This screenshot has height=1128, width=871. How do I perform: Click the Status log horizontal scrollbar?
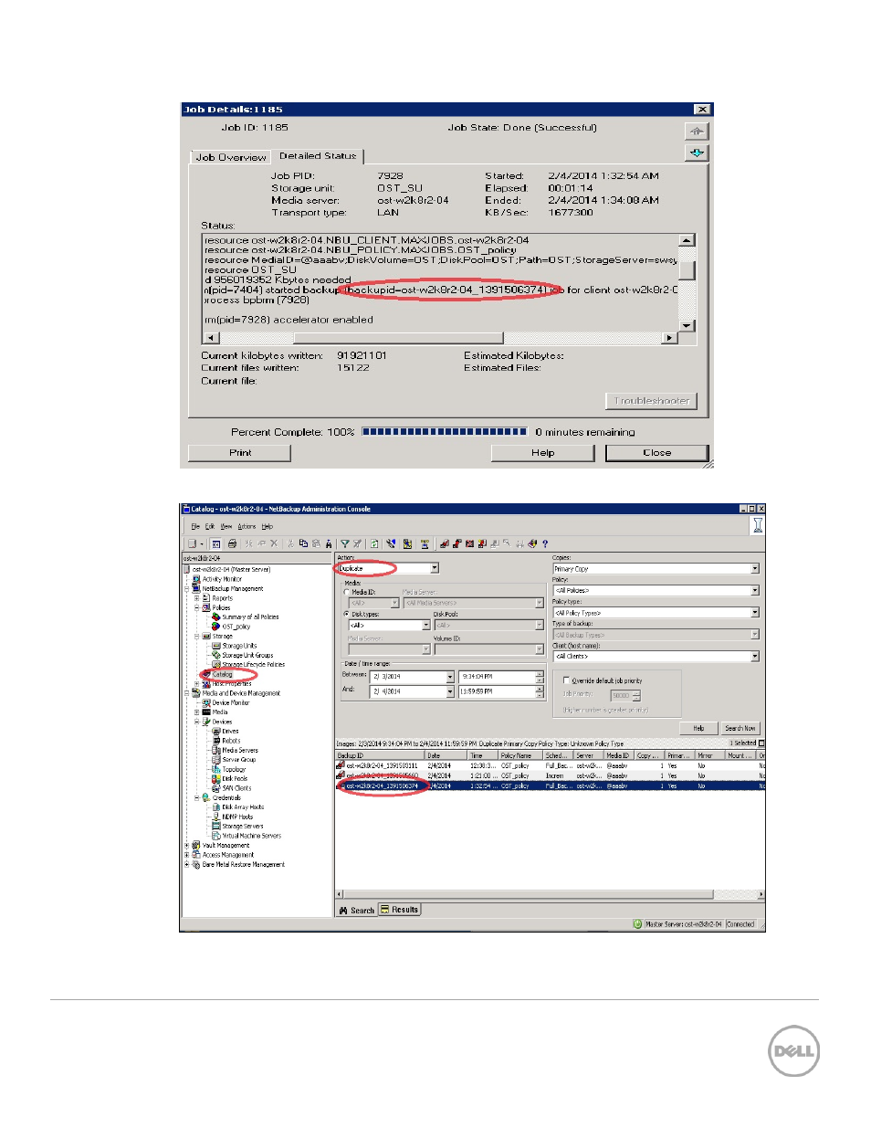click(441, 338)
